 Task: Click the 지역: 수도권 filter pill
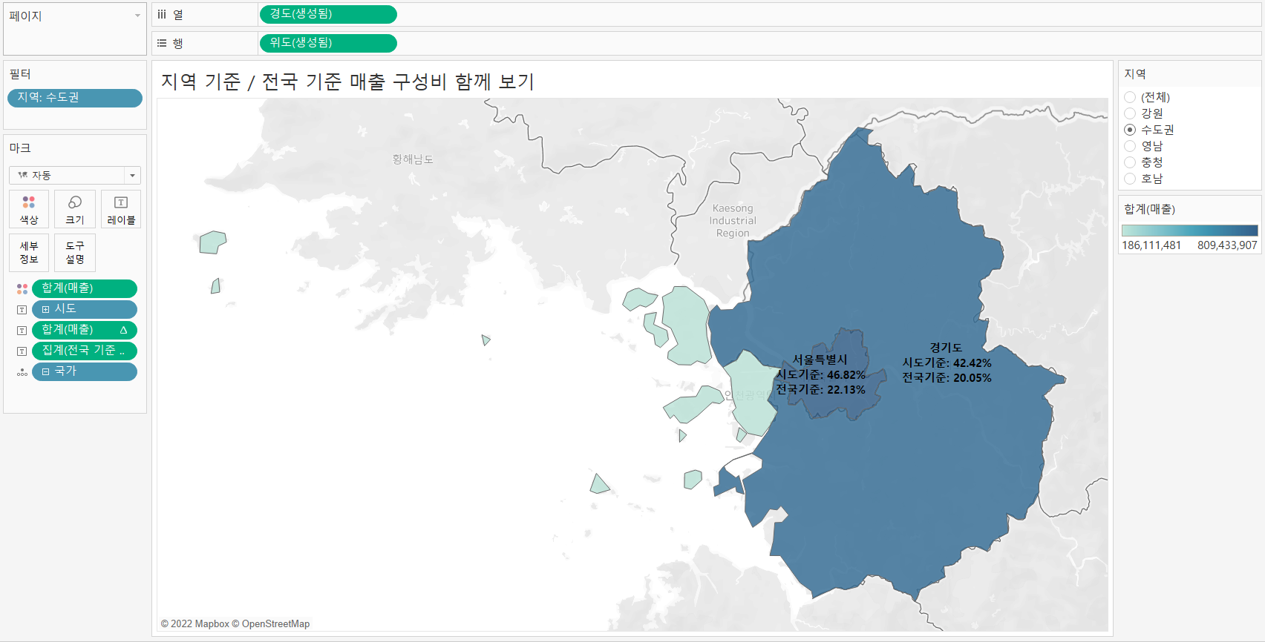(x=75, y=98)
